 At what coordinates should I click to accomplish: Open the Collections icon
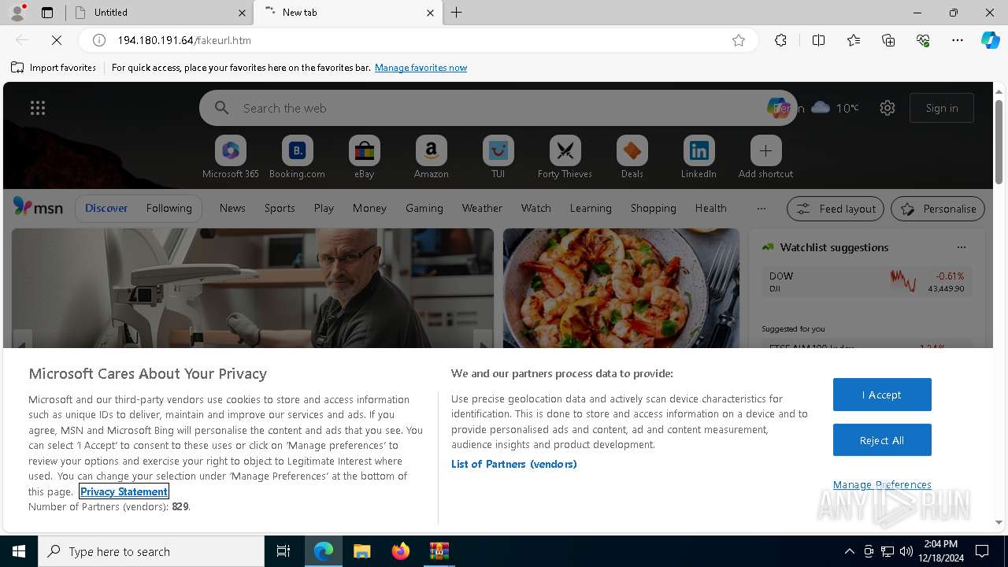[889, 40]
